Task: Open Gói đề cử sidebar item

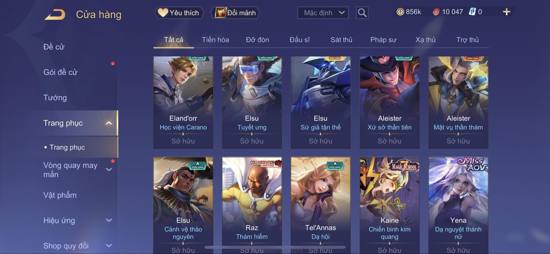Action: 60,72
